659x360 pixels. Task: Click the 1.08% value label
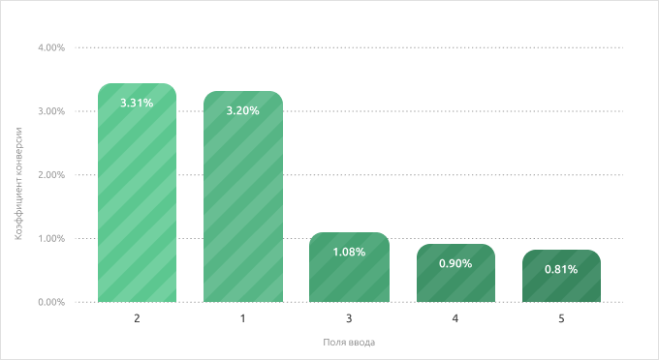[349, 253]
